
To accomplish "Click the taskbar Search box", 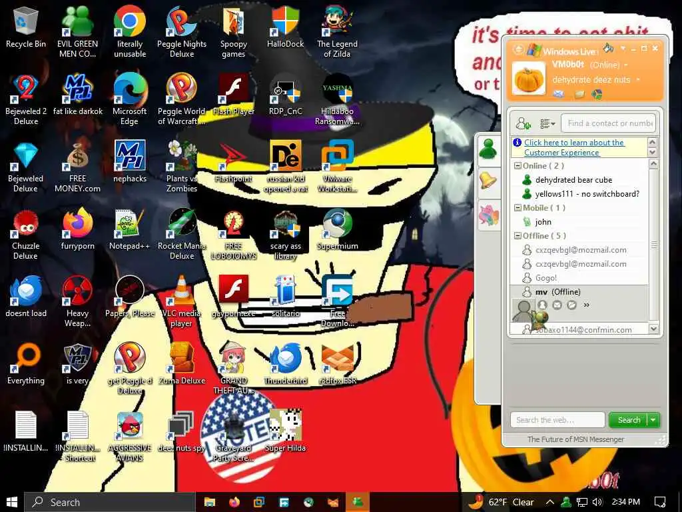I will pyautogui.click(x=110, y=502).
